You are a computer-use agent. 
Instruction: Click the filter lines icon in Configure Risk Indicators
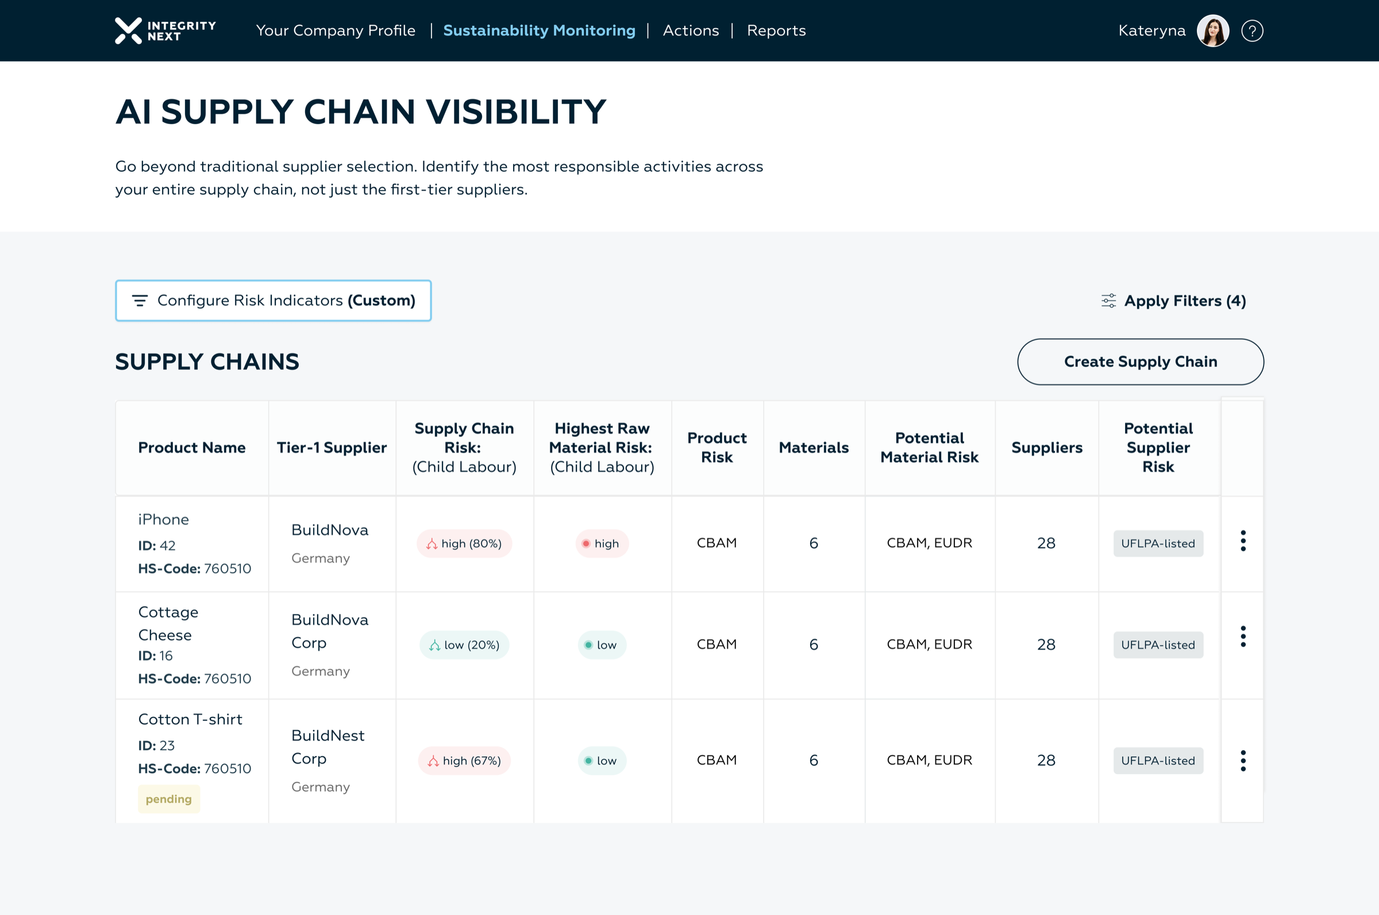[x=140, y=300]
